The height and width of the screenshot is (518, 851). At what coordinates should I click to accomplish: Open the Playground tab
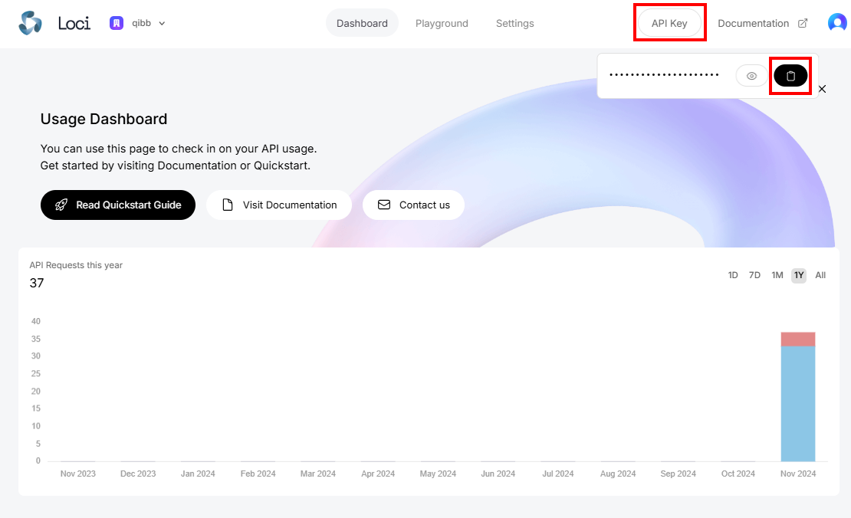tap(442, 23)
